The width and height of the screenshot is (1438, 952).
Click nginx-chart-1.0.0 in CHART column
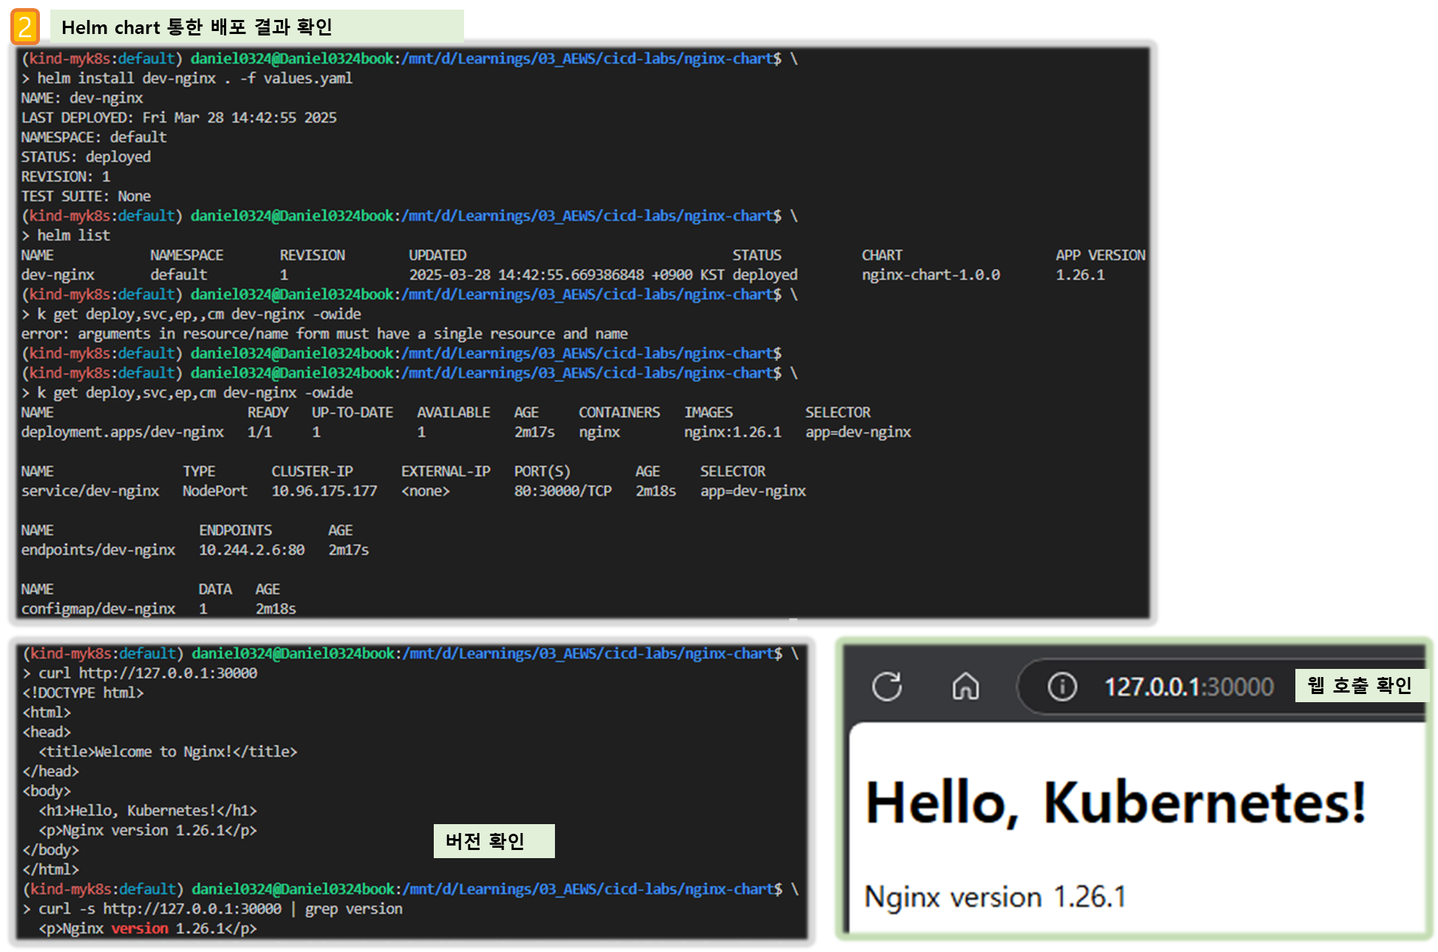930,275
